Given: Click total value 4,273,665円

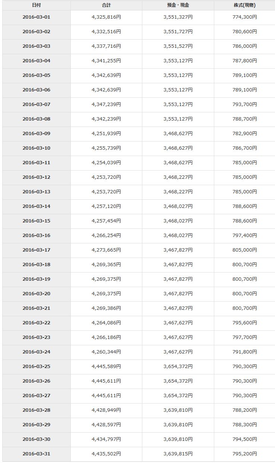Looking at the screenshot, I should (106, 250).
